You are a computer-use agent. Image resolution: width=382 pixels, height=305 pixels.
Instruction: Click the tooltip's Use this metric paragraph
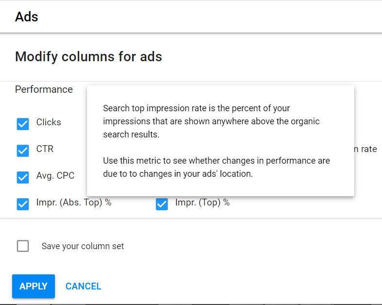(216, 167)
